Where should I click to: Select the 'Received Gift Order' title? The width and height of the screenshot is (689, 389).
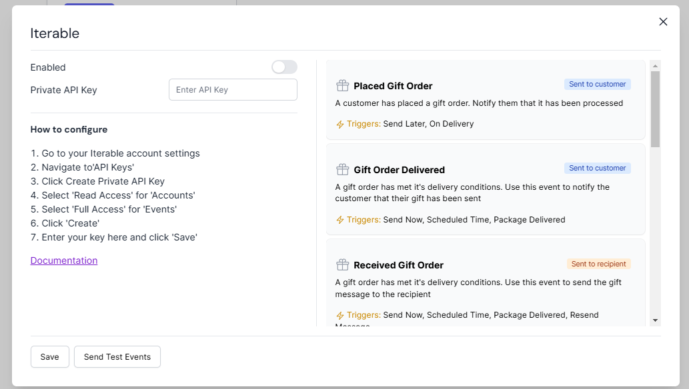click(x=399, y=265)
